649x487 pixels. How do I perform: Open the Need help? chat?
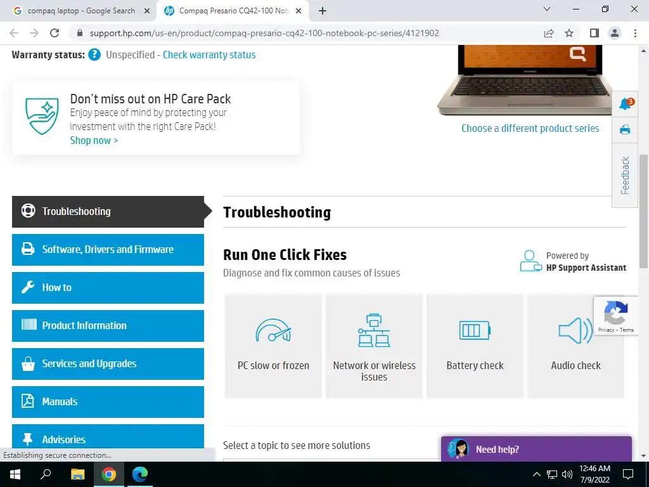pyautogui.click(x=536, y=449)
